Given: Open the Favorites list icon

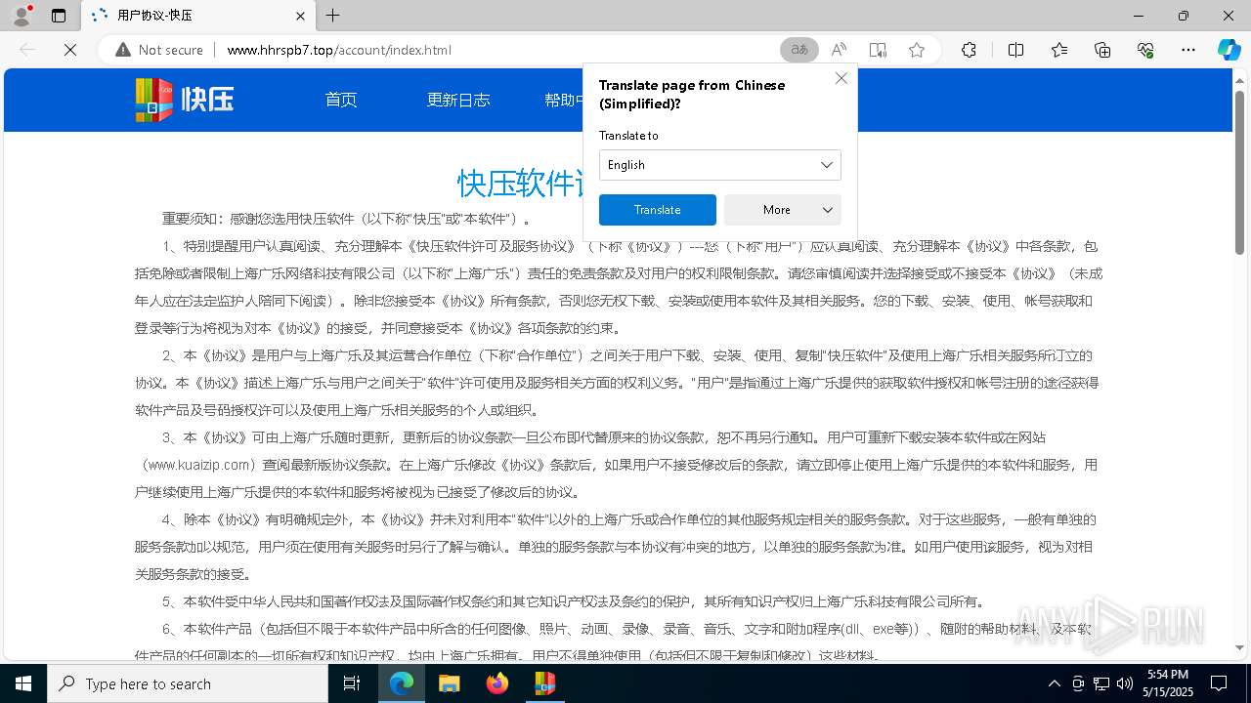Looking at the screenshot, I should click(1059, 50).
